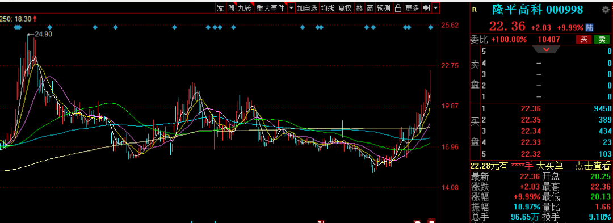Click the last blue diamond event marker

431,27
